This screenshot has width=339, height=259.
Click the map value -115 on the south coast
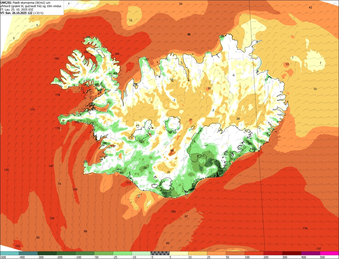164,193
